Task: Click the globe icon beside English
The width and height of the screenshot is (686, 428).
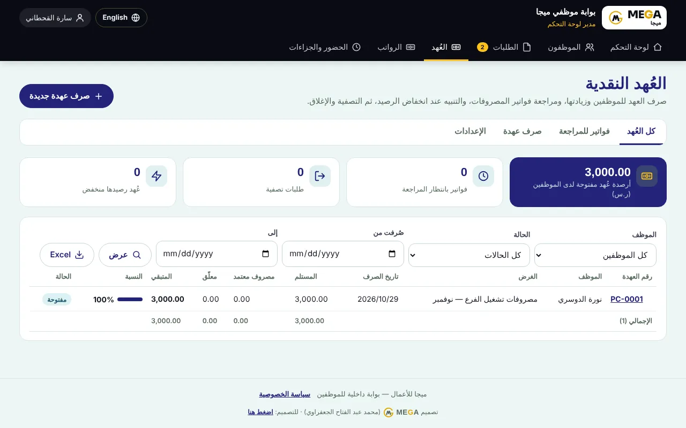Action: [136, 18]
